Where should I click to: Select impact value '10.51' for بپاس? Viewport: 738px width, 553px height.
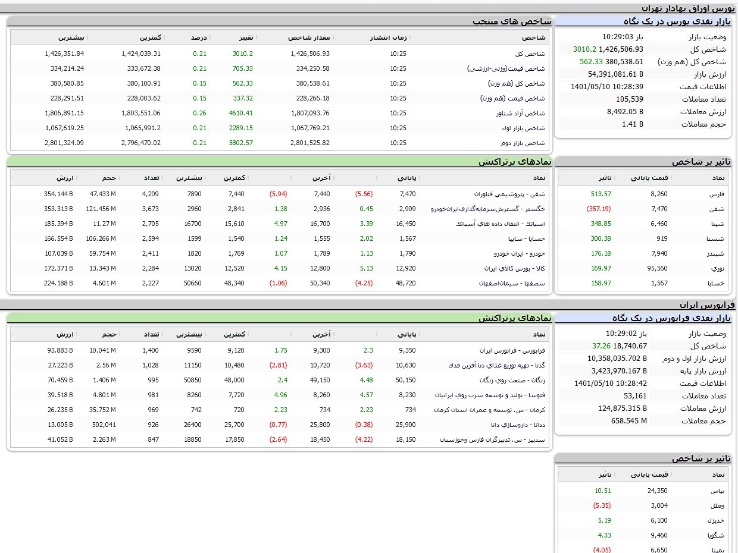click(x=603, y=491)
